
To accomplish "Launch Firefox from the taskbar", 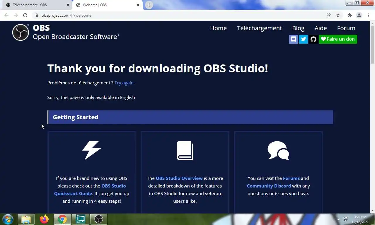I will point(44,219).
